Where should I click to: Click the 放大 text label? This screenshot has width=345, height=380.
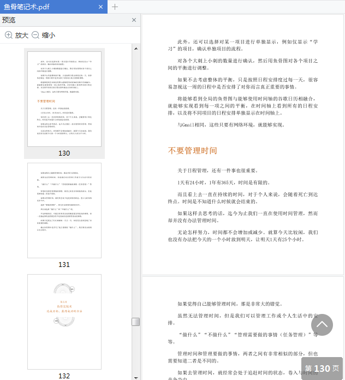(x=22, y=35)
